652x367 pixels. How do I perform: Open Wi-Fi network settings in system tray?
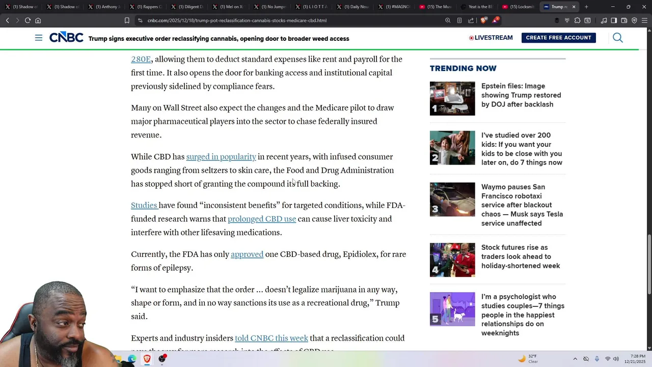tap(608, 359)
